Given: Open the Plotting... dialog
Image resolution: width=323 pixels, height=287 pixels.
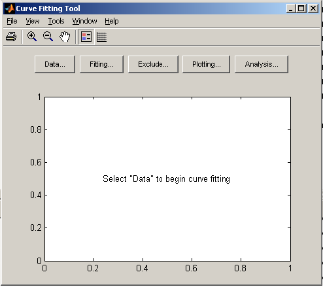Looking at the screenshot, I should click(x=206, y=64).
